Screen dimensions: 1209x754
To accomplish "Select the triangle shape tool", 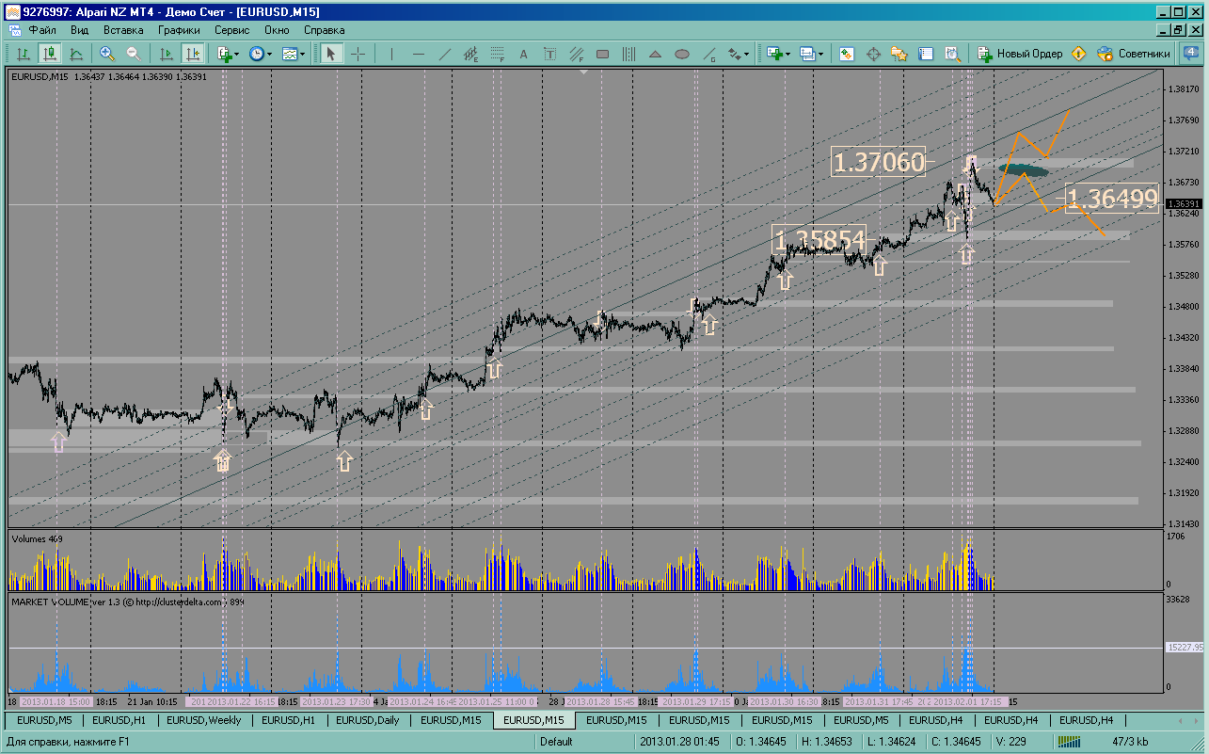I will (x=656, y=54).
